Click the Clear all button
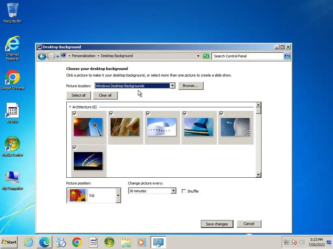 pos(105,95)
